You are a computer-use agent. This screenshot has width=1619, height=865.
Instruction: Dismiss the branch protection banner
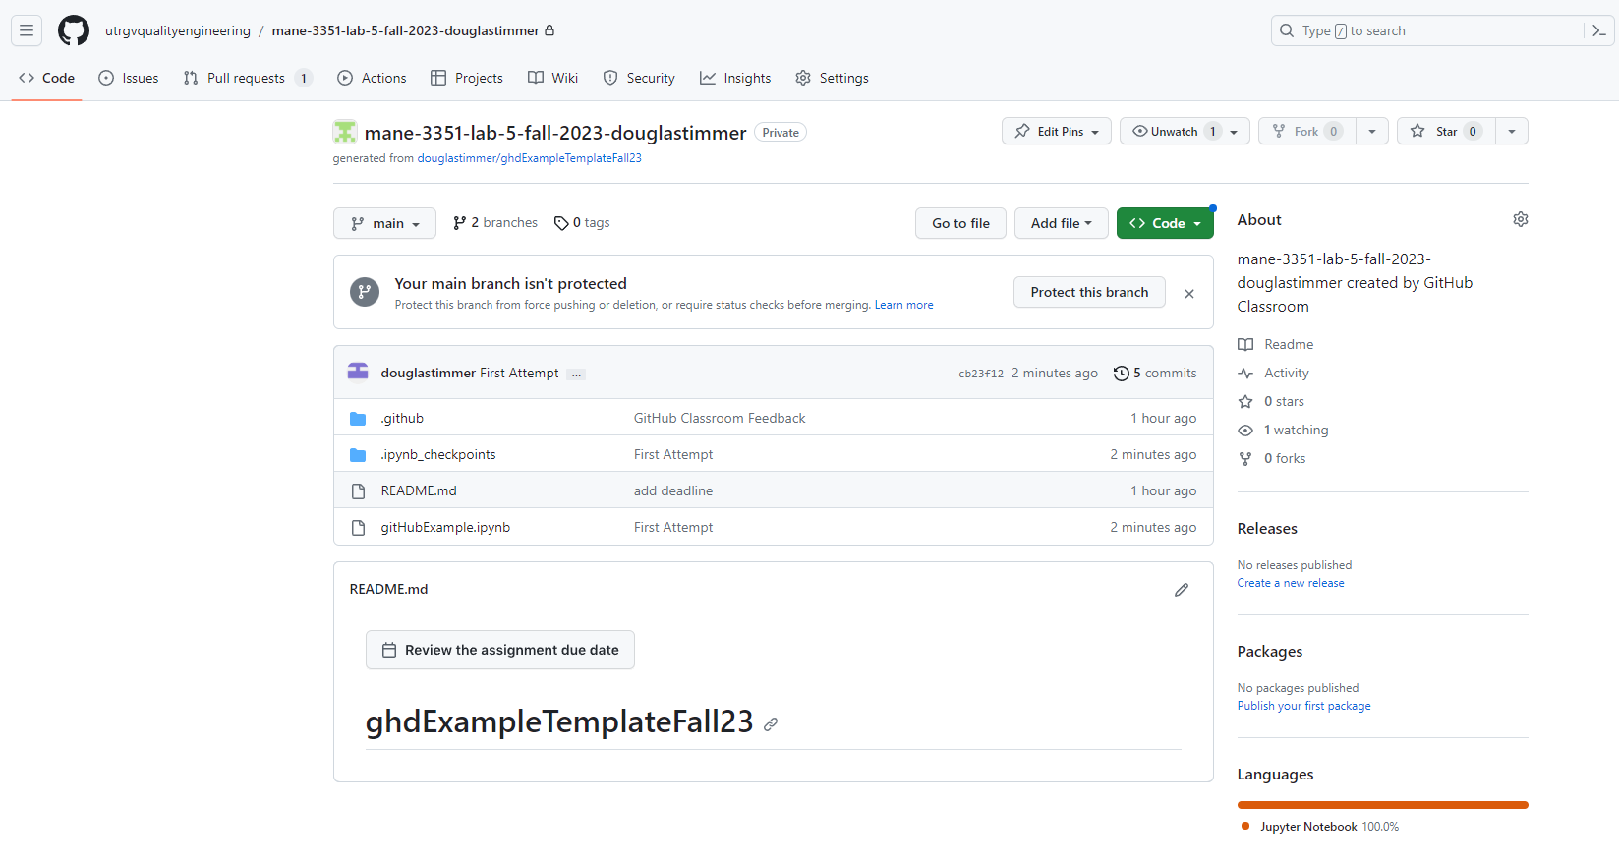[1188, 294]
